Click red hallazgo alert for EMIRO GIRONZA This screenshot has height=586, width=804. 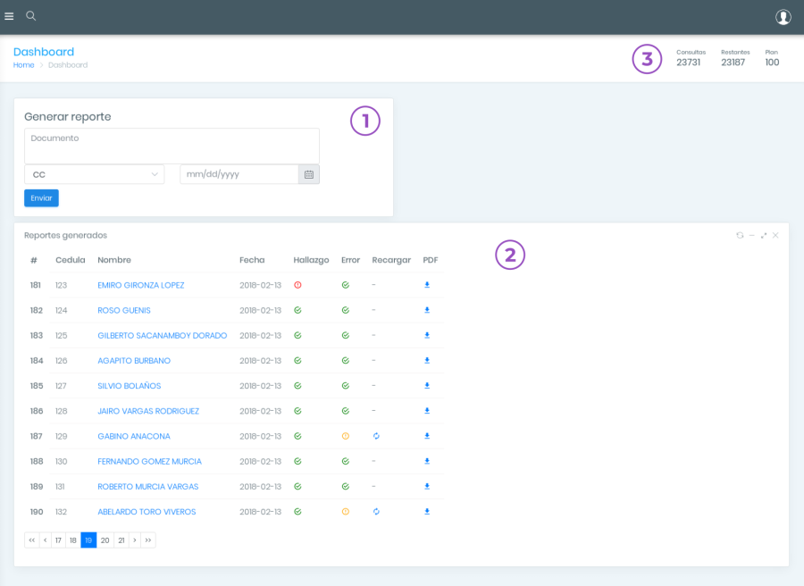297,285
